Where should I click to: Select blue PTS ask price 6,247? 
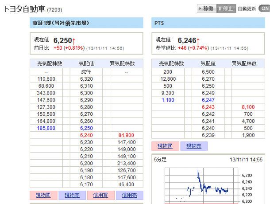(208, 100)
